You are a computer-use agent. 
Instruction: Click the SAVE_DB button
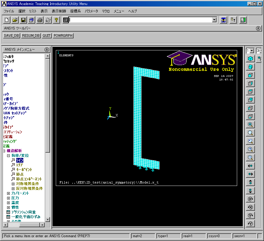click(x=11, y=36)
